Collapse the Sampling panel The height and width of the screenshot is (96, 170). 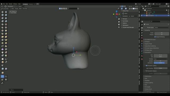click(x=147, y=30)
